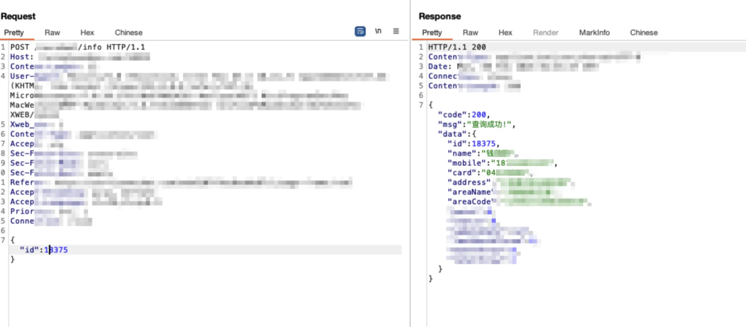Click the "name" field in response
Viewport: 746px width, 327px height.
coord(483,153)
